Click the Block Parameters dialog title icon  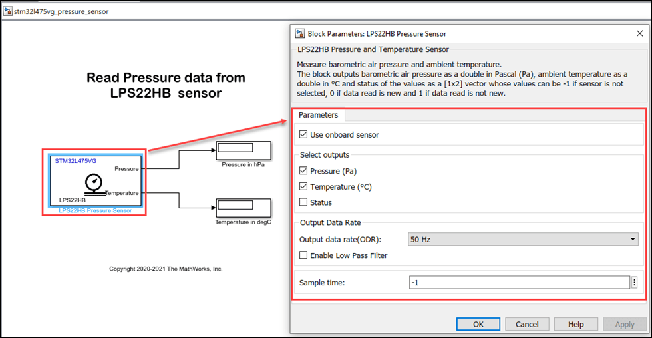299,33
